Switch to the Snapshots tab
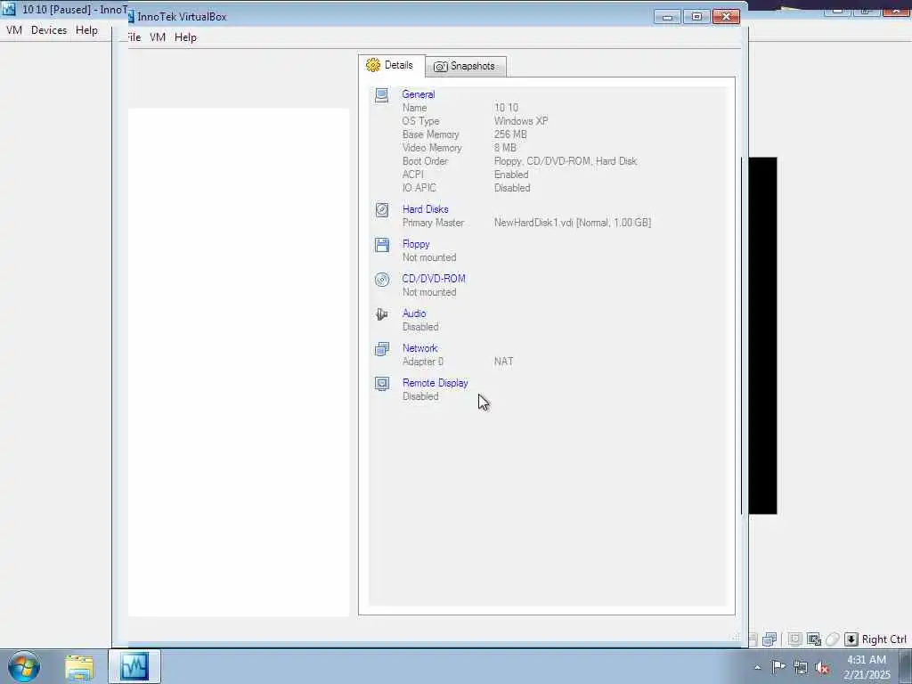Viewport: 912px width, 684px height. 465,66
